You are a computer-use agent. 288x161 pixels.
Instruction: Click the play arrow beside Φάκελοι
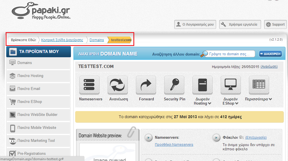coord(216,138)
